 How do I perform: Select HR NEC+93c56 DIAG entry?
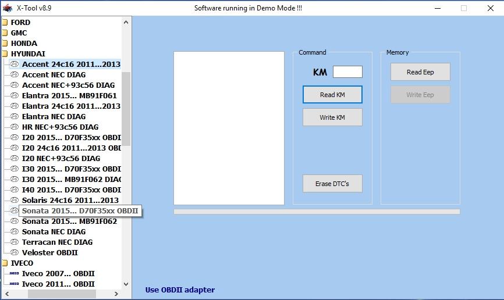coord(60,127)
